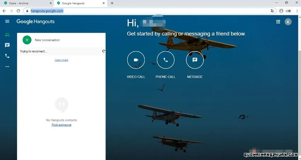Click the VIDEO CALL label
The height and width of the screenshot is (160, 301).
[x=136, y=77]
